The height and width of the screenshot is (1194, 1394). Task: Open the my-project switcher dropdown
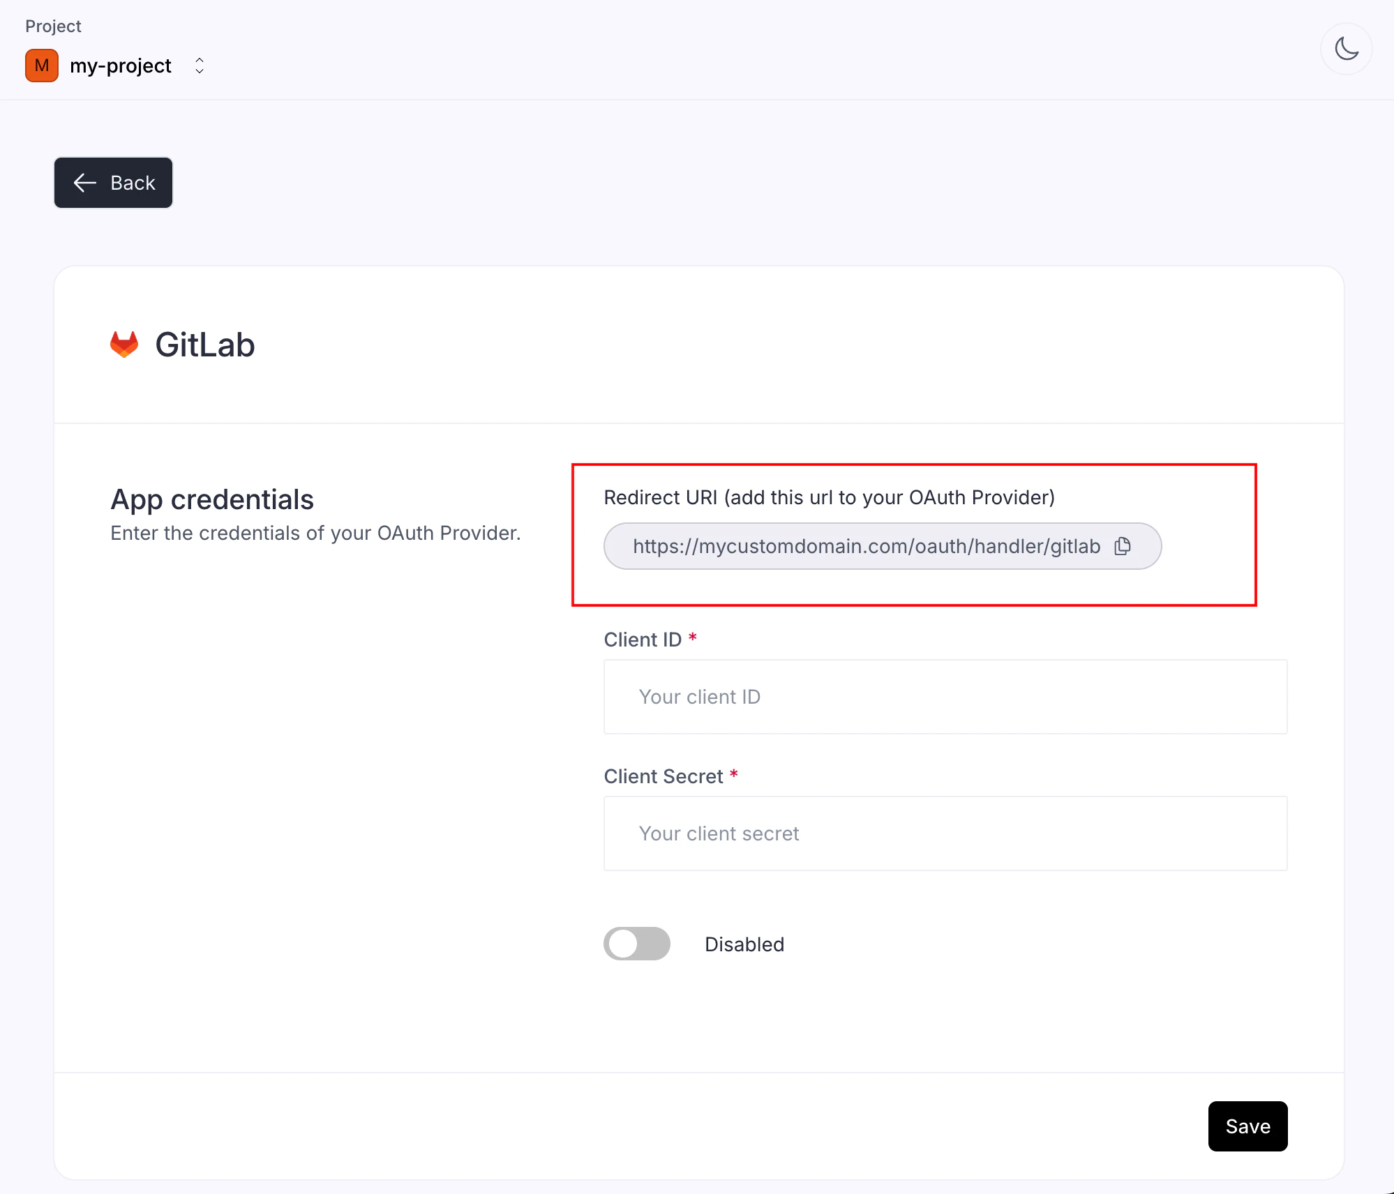click(x=200, y=66)
